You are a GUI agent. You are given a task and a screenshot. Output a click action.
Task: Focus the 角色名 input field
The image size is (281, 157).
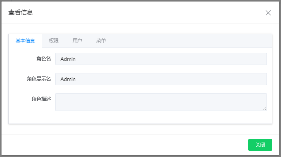tap(161, 59)
